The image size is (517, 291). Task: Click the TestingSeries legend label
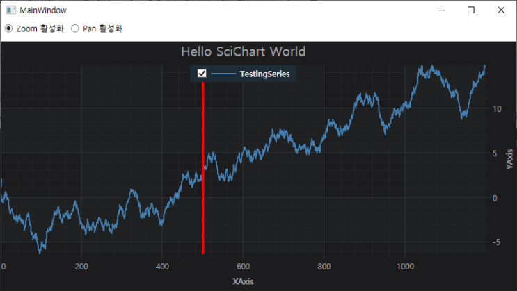click(x=265, y=74)
